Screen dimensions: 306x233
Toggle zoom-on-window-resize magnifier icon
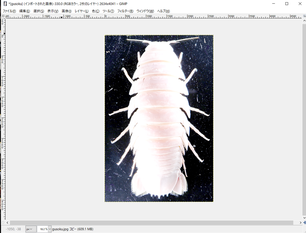304,16
